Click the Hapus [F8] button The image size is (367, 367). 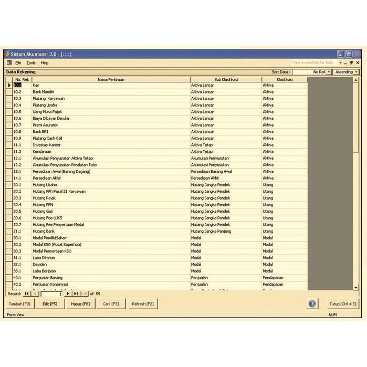tap(80, 304)
